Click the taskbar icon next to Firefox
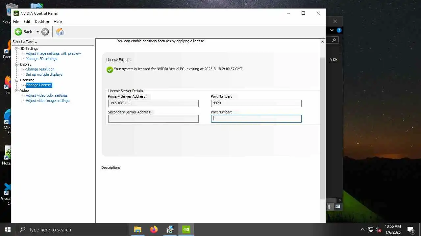The height and width of the screenshot is (236, 421). pyautogui.click(x=170, y=229)
